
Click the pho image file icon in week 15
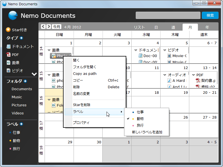(54, 80)
